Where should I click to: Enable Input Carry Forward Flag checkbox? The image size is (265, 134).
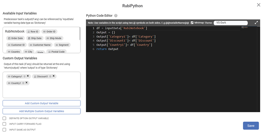point(4,124)
